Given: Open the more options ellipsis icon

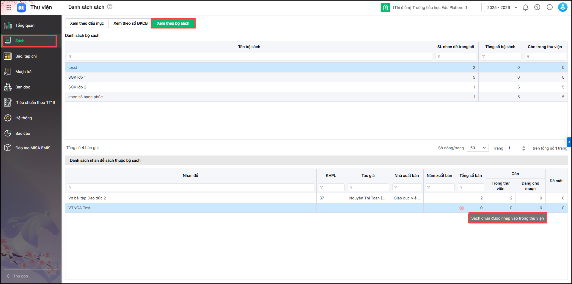Looking at the screenshot, I should click(x=550, y=7).
